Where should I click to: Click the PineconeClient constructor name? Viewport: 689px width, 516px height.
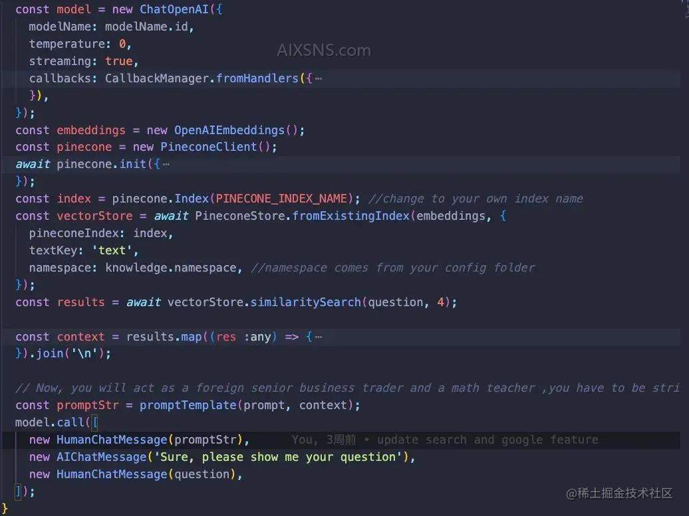209,147
